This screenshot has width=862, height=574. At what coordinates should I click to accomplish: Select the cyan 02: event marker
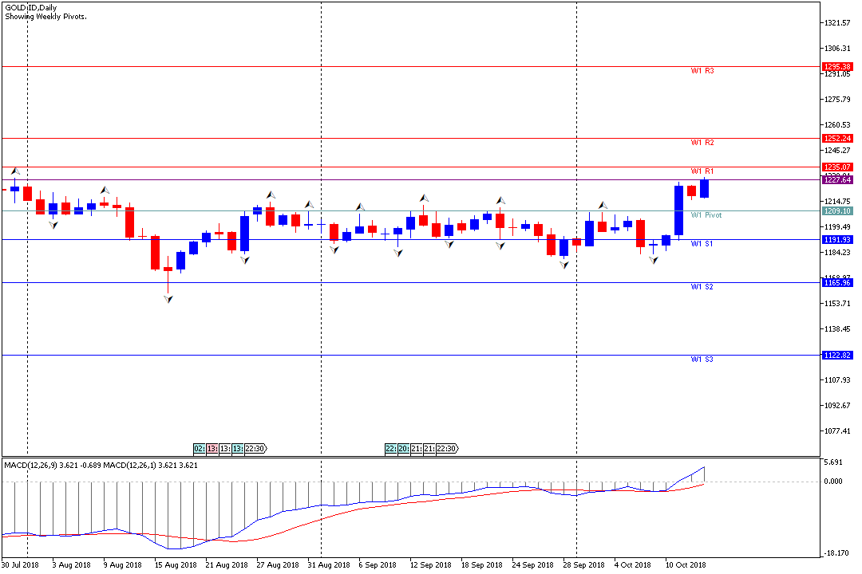coord(199,449)
